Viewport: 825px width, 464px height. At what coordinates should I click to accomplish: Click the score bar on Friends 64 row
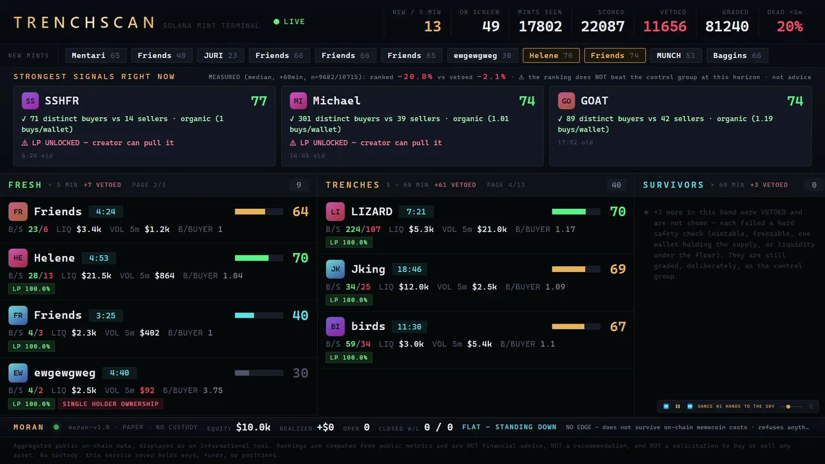pos(259,211)
